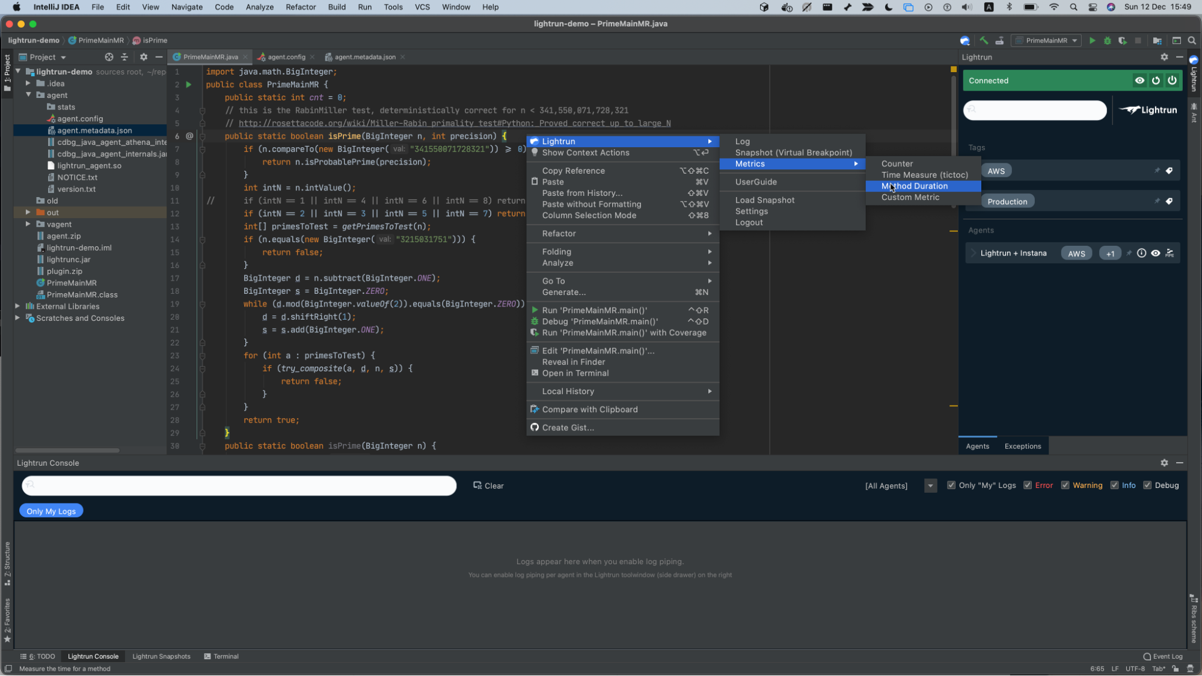Screen dimensions: 1202x676
Task: Click the Clear button in Lightrun Console
Action: [488, 486]
